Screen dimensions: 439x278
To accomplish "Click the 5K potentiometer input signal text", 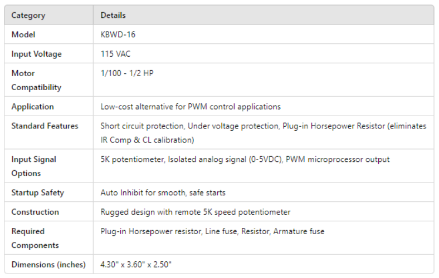I will point(245,160).
